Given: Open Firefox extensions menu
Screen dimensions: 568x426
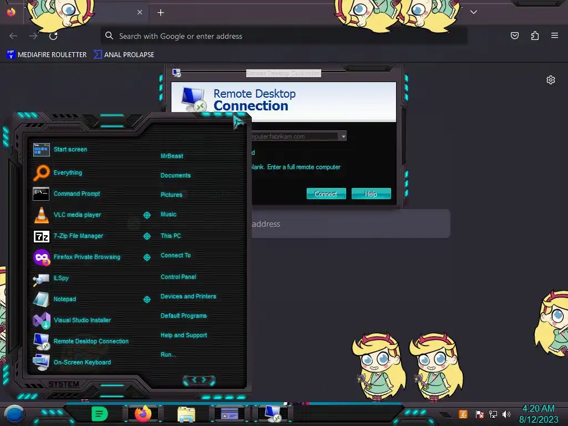Looking at the screenshot, I should [x=535, y=35].
